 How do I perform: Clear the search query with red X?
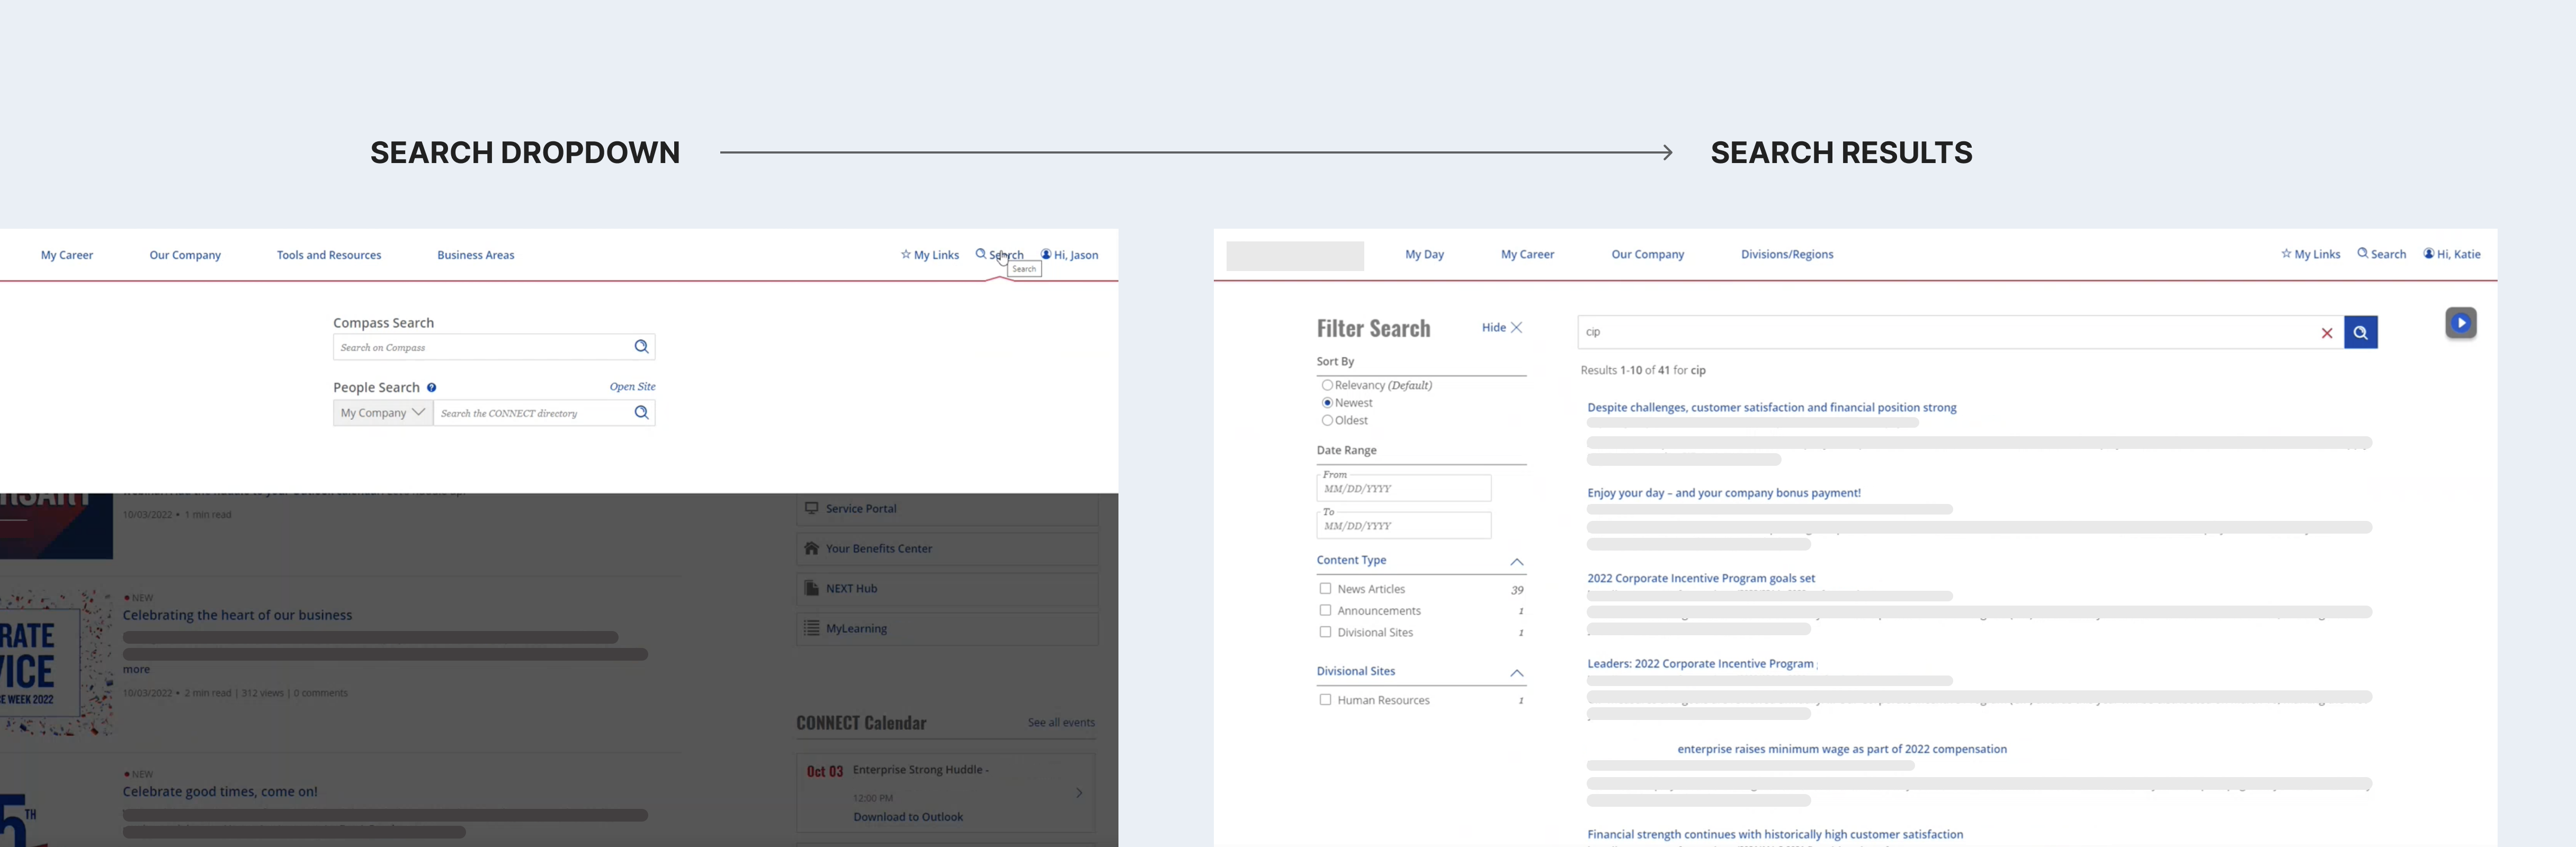click(2326, 333)
